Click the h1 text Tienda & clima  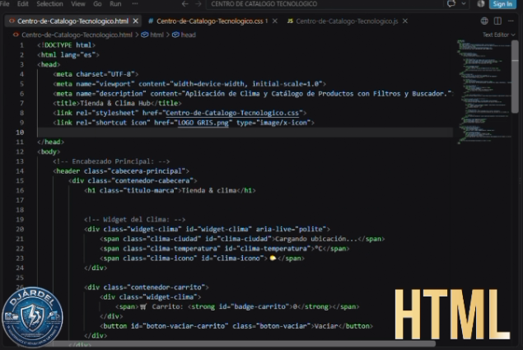tap(209, 190)
